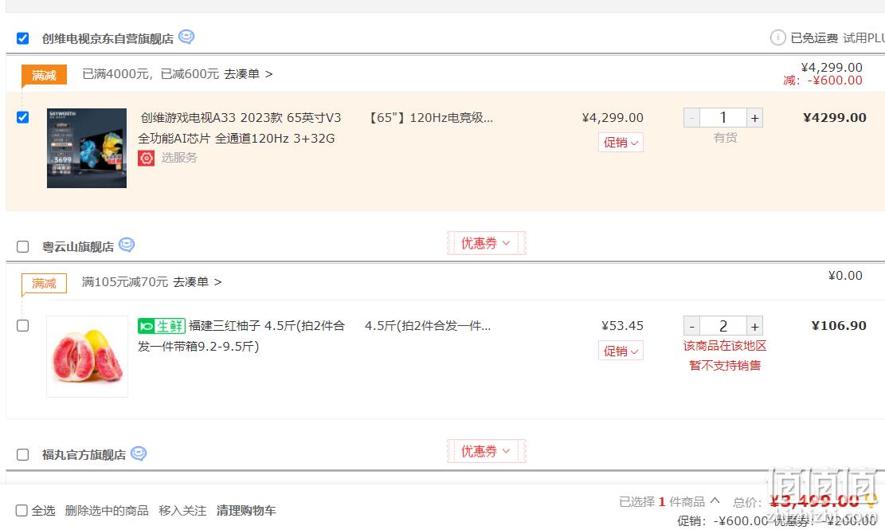Click 删除选中的商品 at the bottom

tap(107, 511)
